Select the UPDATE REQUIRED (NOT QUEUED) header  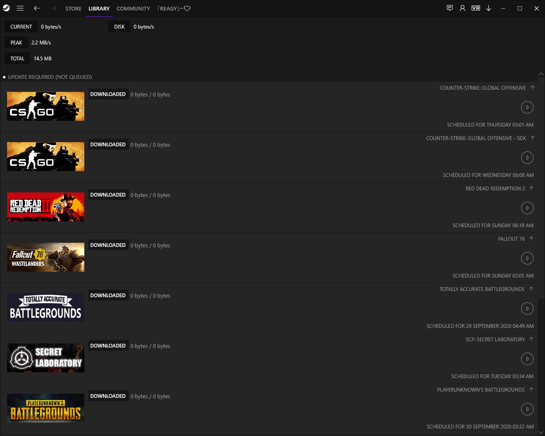50,77
